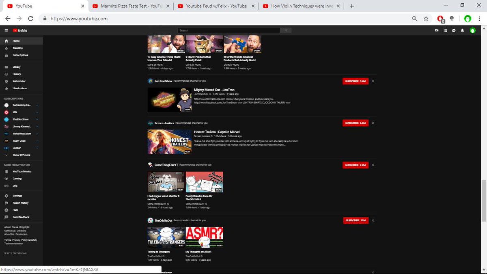Screen dimensions: 487x274
Task: Reload the page
Action: click(x=30, y=19)
